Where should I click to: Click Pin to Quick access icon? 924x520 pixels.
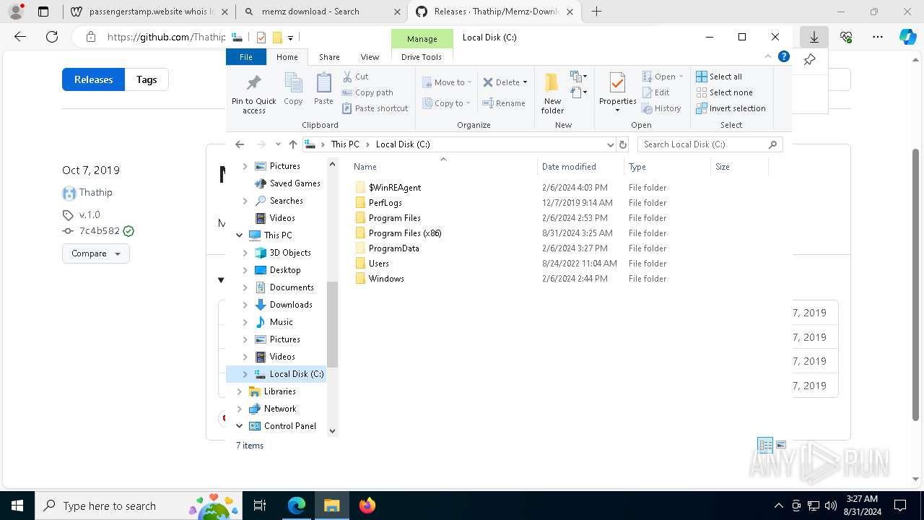pos(253,93)
